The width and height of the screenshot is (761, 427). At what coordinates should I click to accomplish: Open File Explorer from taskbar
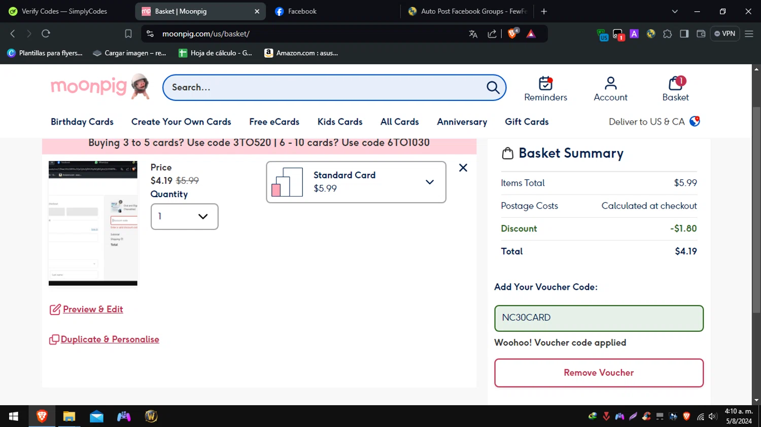(69, 416)
